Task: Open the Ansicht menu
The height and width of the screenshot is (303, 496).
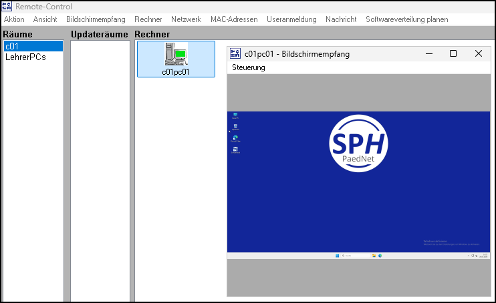Action: tap(45, 19)
